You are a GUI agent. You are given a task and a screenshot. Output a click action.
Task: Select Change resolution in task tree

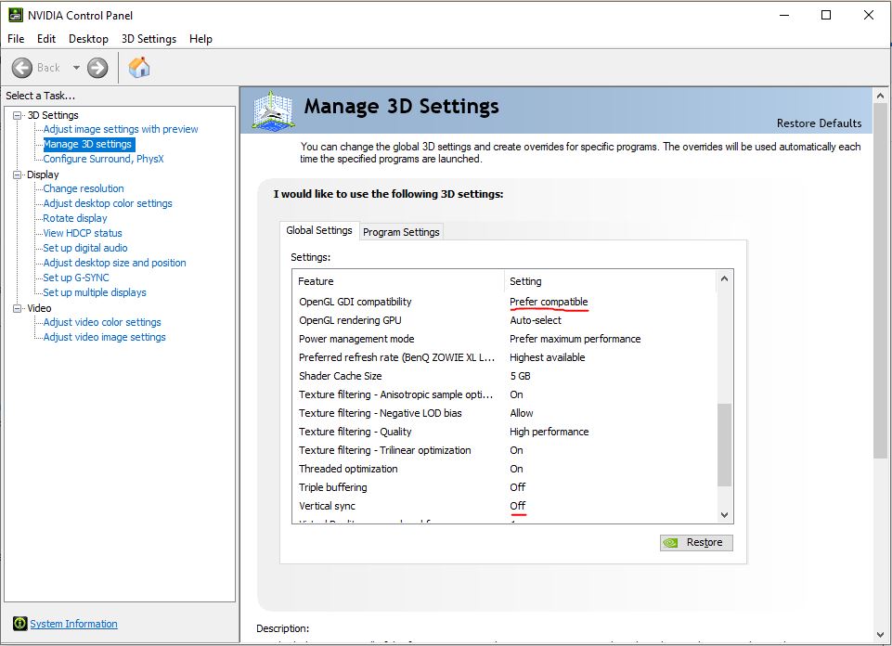(84, 188)
